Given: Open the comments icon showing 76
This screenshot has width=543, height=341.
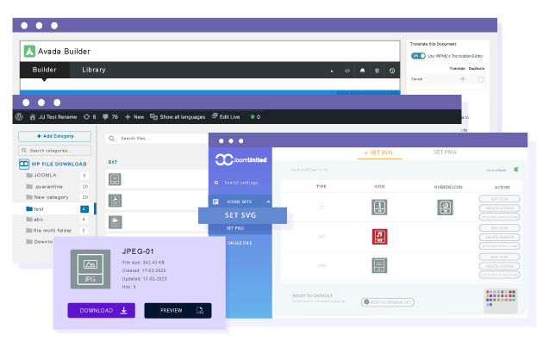Looking at the screenshot, I should coord(110,117).
